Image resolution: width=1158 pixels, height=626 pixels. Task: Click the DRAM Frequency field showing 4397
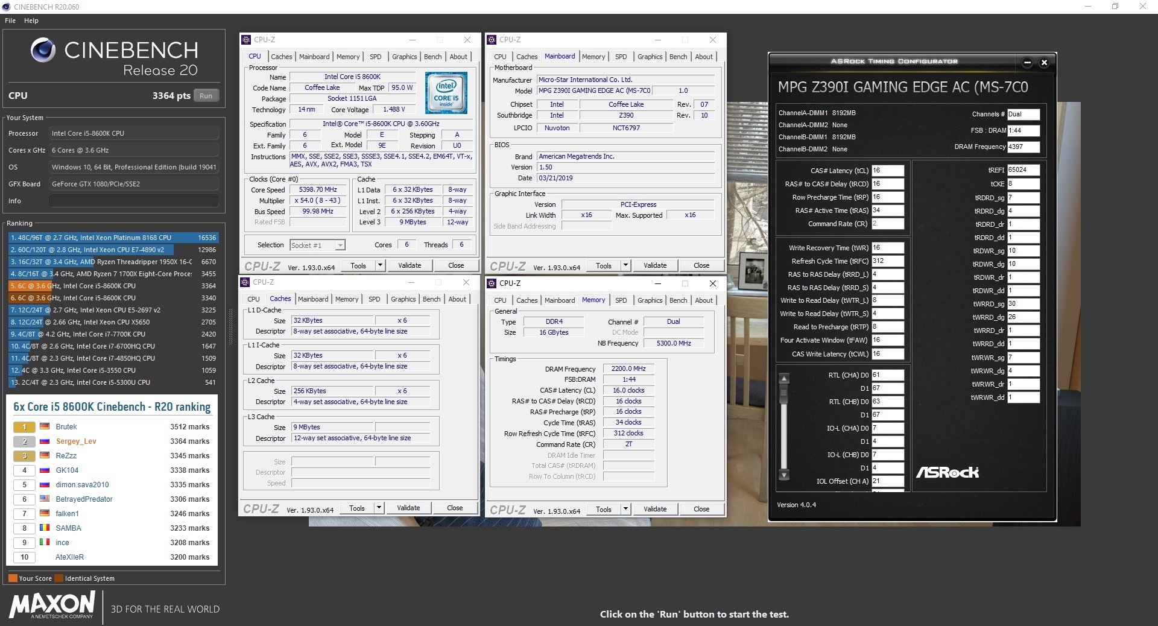click(x=1023, y=147)
